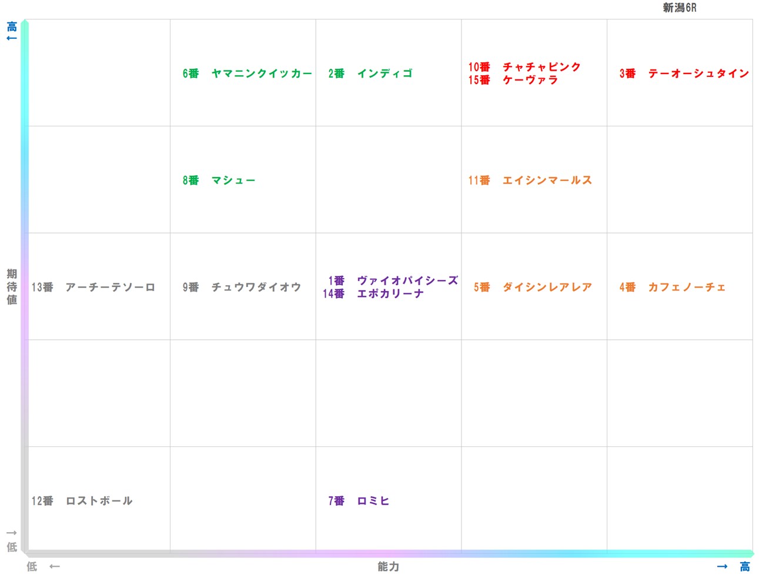Viewport: 759px width, 578px height.
Task: Click the 13番 アーチーテソーロ label
Action: pos(93,288)
